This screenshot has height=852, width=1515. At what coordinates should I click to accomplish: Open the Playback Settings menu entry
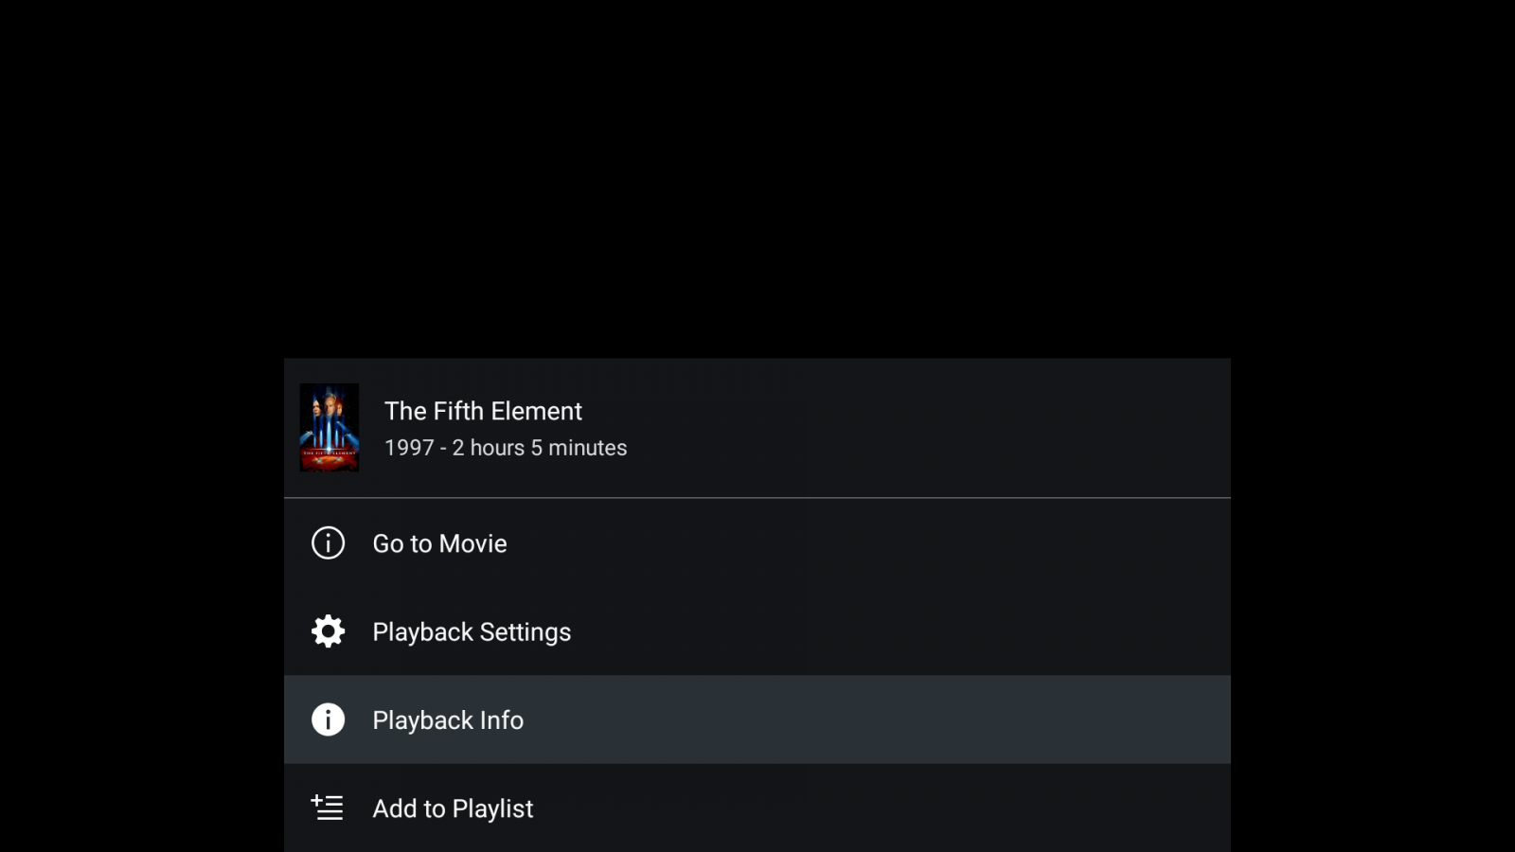coord(757,631)
